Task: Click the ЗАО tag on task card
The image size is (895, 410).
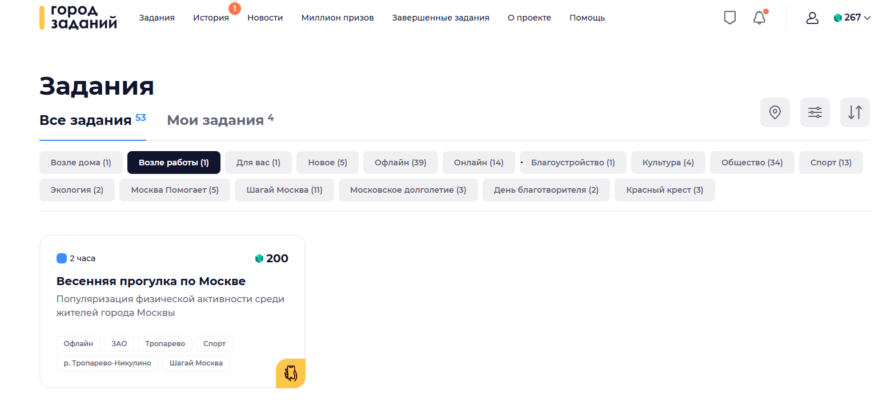Action: click(x=119, y=344)
